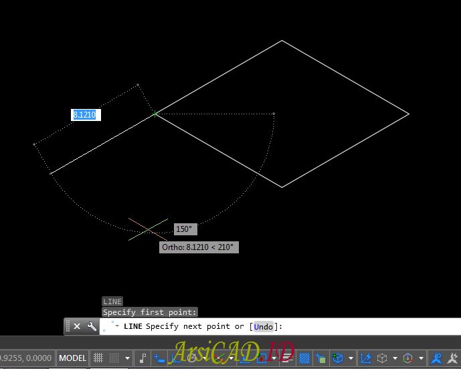Close the command line window

pos(77,326)
